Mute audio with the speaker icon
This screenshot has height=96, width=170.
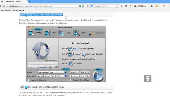[x=37, y=67]
